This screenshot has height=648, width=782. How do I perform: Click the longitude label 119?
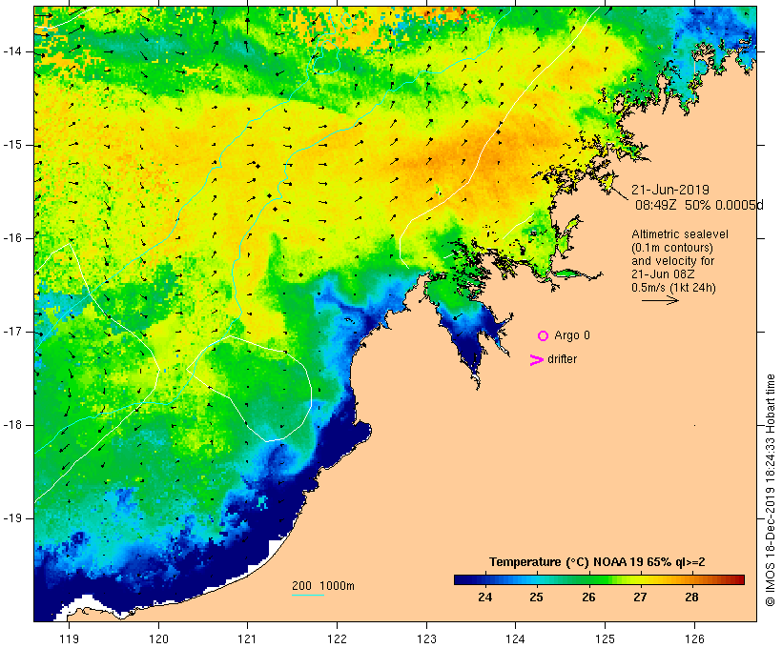pyautogui.click(x=69, y=638)
